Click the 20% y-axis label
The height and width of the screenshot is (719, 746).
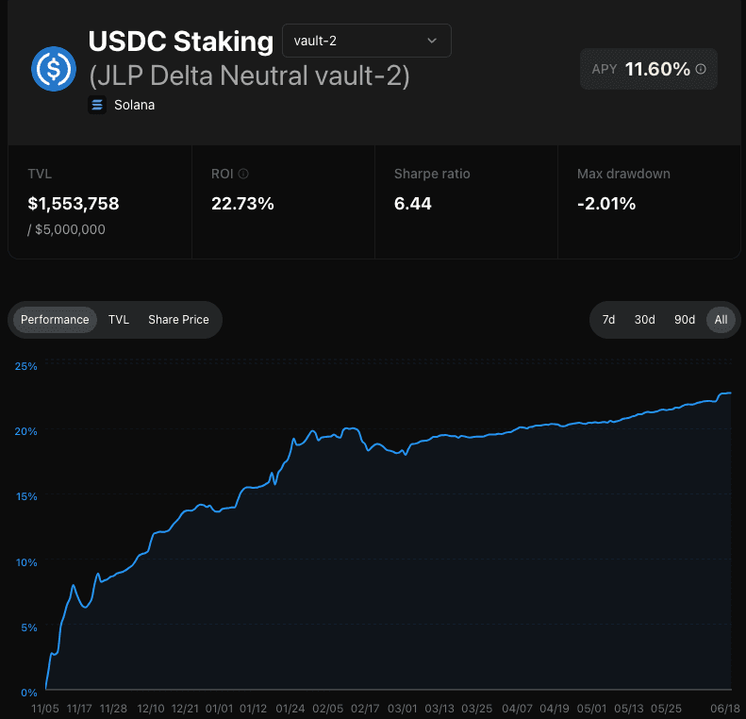point(25,431)
